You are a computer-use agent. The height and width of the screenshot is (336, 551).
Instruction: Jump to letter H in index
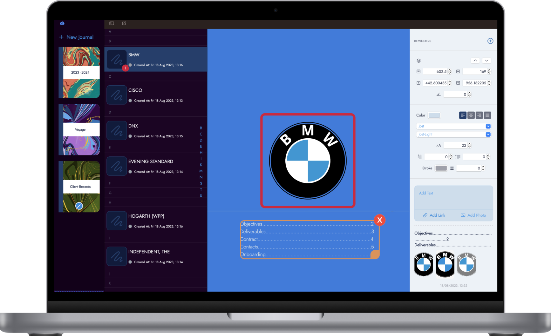click(201, 153)
